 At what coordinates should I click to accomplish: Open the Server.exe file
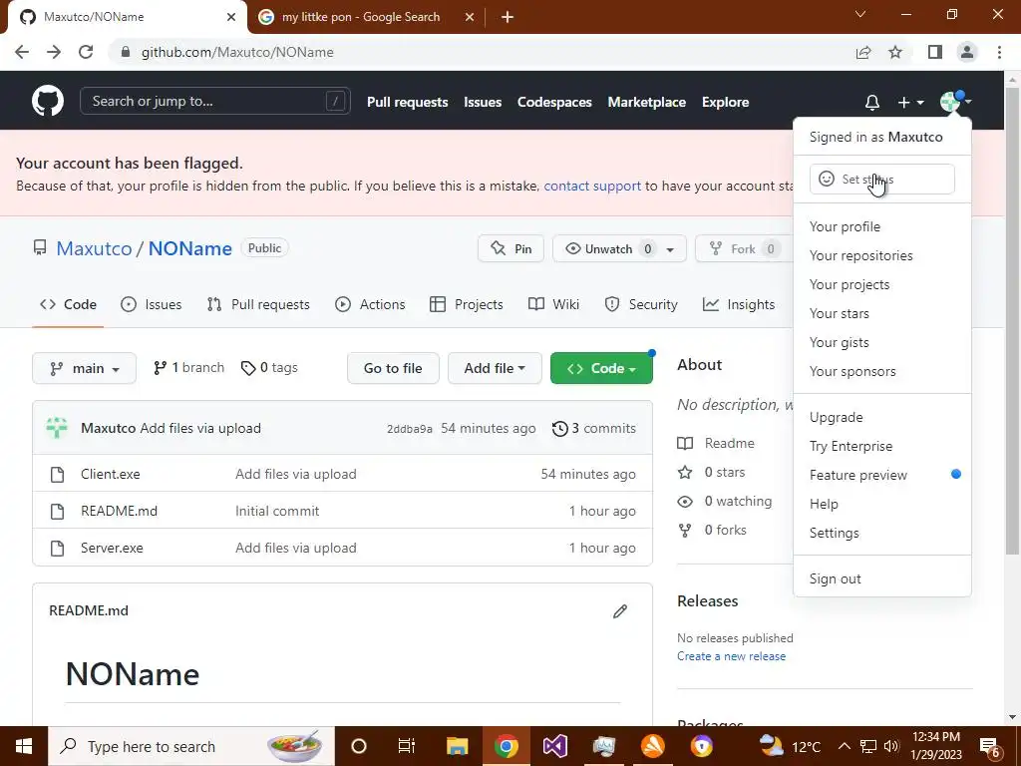[x=112, y=548]
